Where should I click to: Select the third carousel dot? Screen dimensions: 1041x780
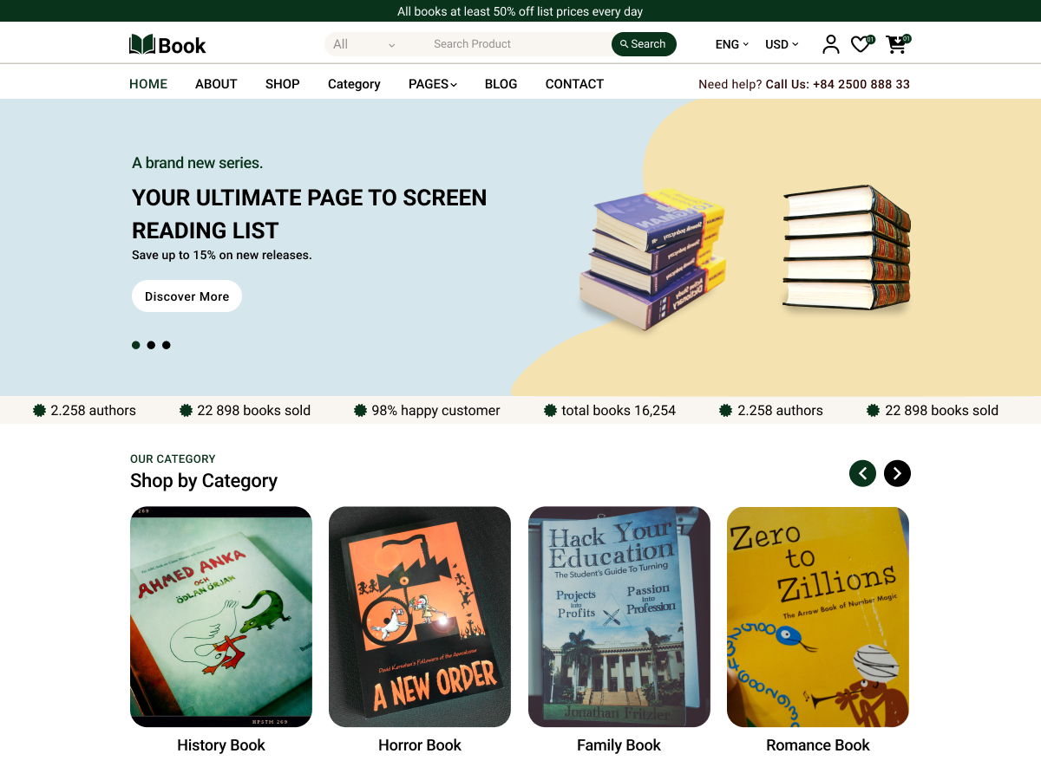(x=166, y=344)
